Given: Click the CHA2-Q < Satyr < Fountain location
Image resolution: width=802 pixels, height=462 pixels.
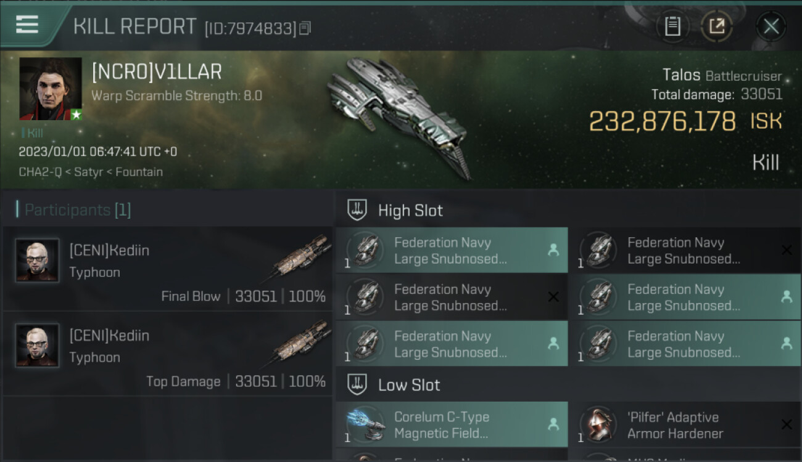Looking at the screenshot, I should coord(91,172).
